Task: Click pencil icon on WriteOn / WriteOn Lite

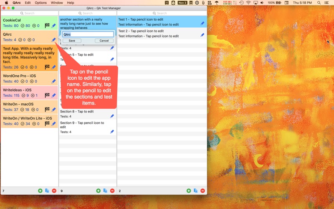Action: point(54,123)
